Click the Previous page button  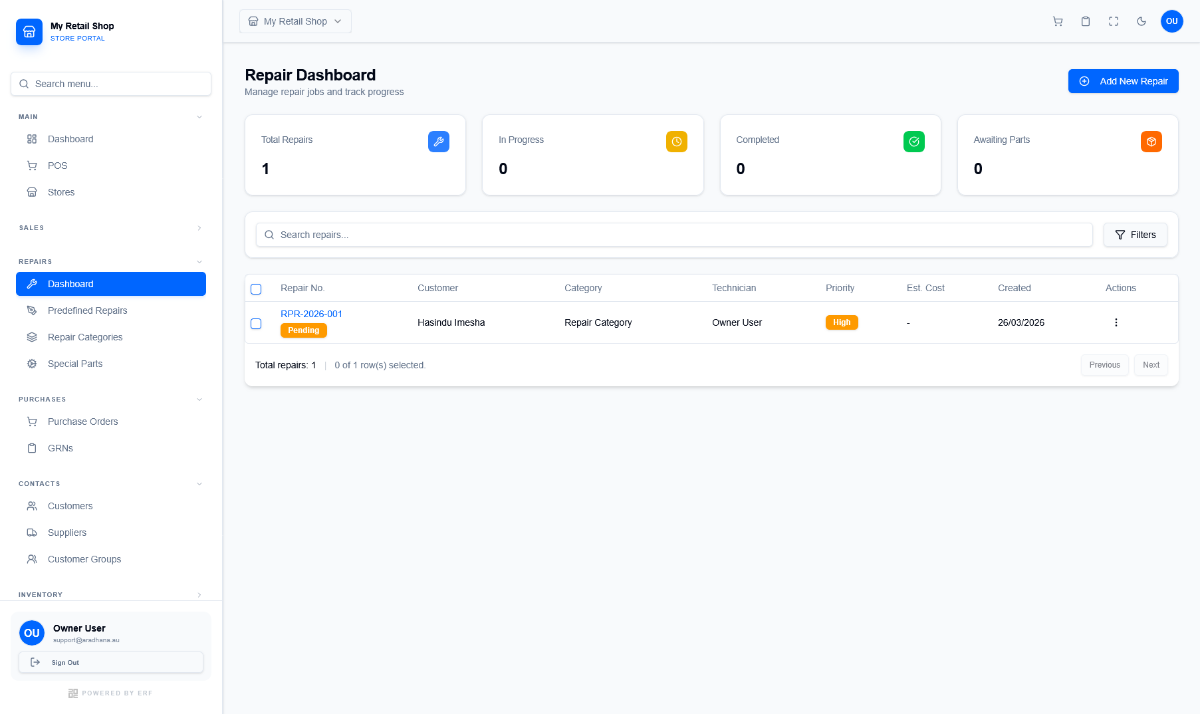(1105, 365)
